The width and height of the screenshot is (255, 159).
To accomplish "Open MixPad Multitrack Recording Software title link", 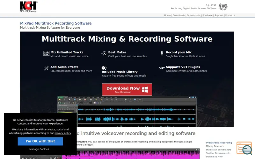I will (56, 23).
